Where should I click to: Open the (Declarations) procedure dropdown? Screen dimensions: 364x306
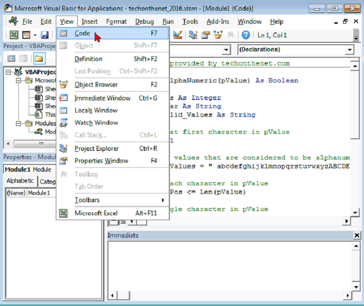[349, 49]
